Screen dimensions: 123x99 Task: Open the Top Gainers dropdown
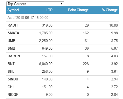35,4
